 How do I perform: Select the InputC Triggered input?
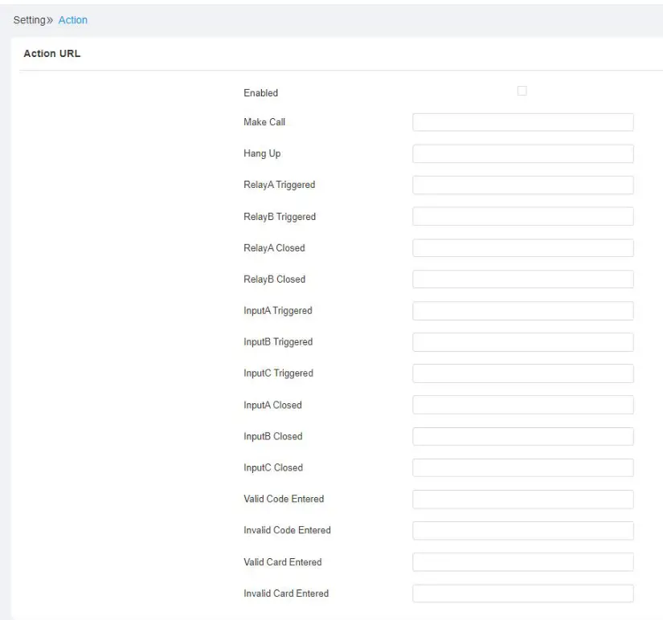tap(522, 373)
